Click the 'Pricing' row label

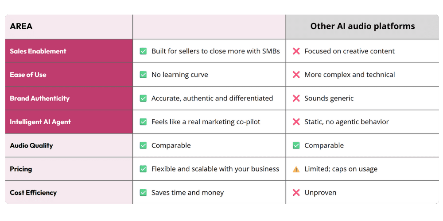coord(21,169)
